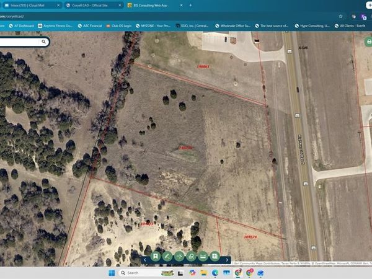Open the Windows Start menu
This screenshot has height=279, width=372.
point(112,273)
